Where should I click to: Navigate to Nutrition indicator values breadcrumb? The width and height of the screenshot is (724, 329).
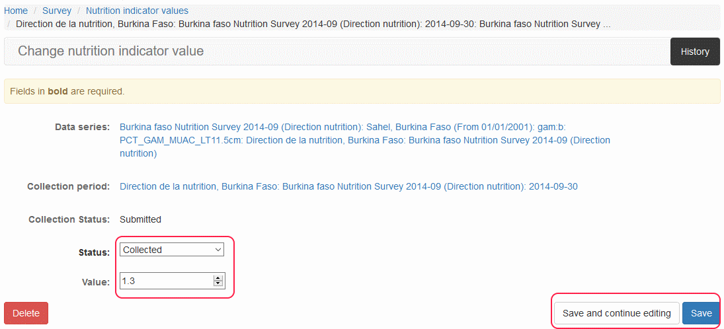pos(137,11)
